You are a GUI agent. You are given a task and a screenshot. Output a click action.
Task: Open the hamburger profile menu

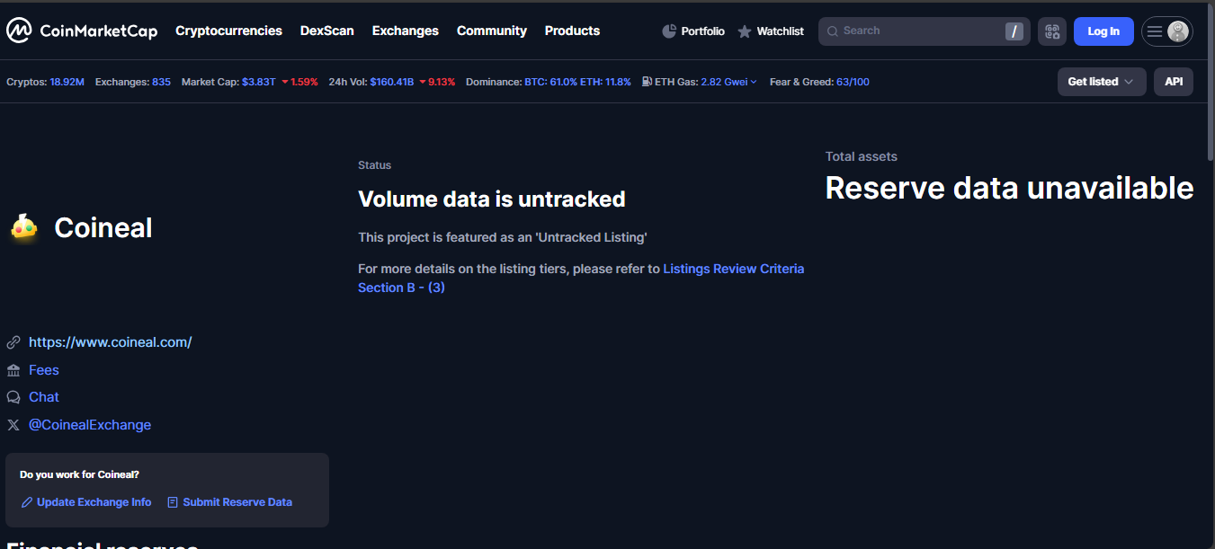(x=1167, y=31)
